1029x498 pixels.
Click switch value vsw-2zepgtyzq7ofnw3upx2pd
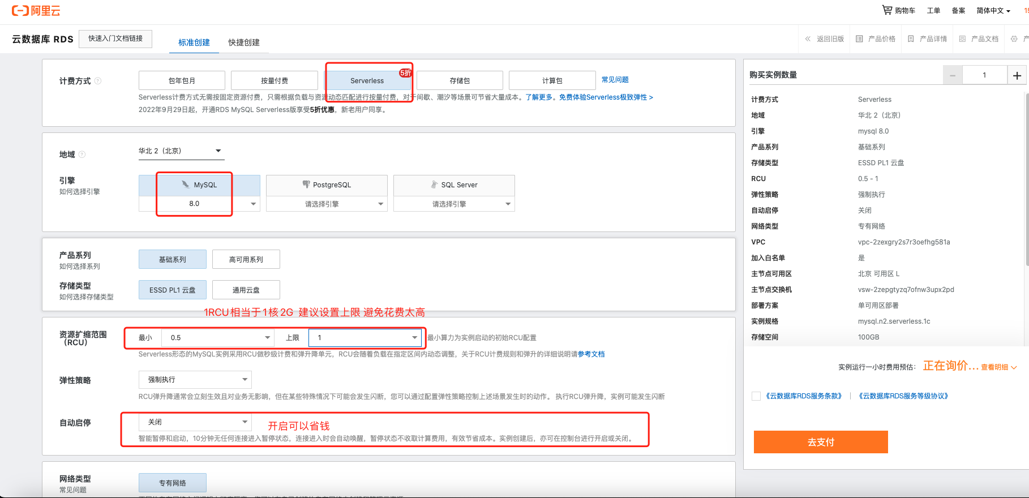[x=906, y=290]
